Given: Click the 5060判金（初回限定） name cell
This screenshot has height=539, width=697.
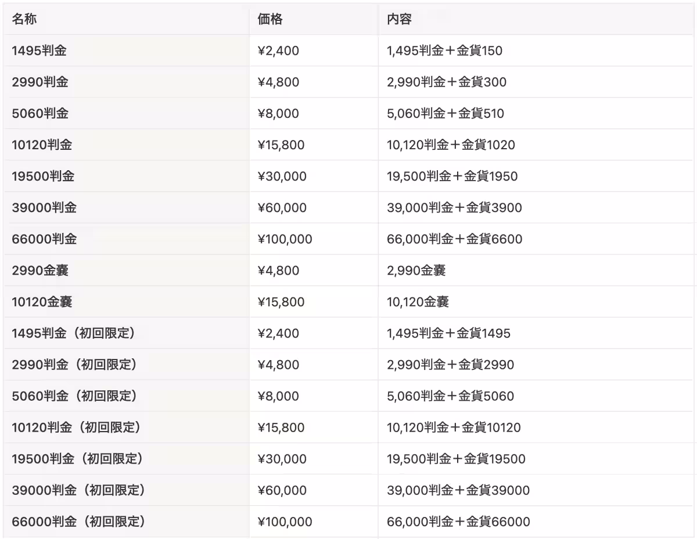Looking at the screenshot, I should [74, 396].
